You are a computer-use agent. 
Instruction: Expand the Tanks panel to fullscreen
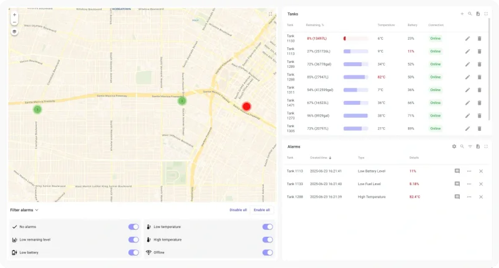coord(486,14)
